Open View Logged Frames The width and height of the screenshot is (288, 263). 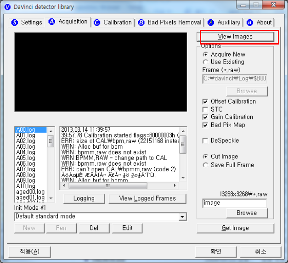point(147,199)
